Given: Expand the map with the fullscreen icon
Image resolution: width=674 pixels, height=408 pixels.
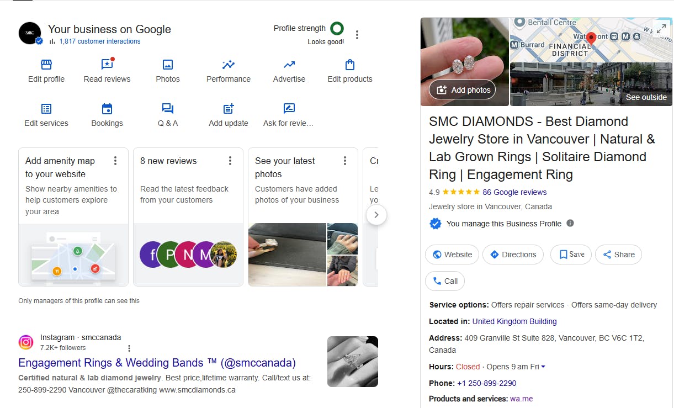Looking at the screenshot, I should [660, 29].
